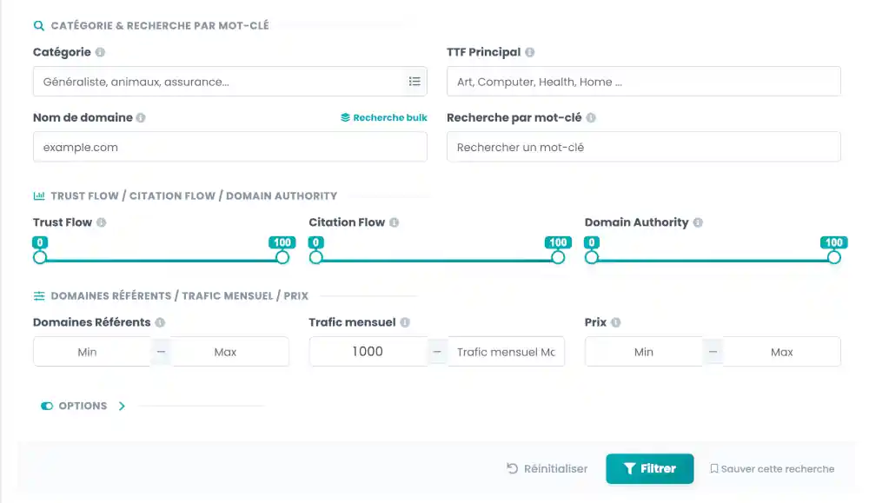The width and height of the screenshot is (869, 503).
Task: Expand the OPTIONS chevron arrow
Action: (122, 406)
